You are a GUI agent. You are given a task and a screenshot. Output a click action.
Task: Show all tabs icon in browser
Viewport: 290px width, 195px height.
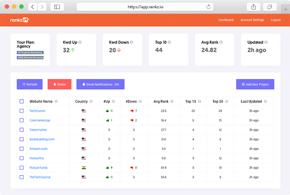[x=270, y=7]
